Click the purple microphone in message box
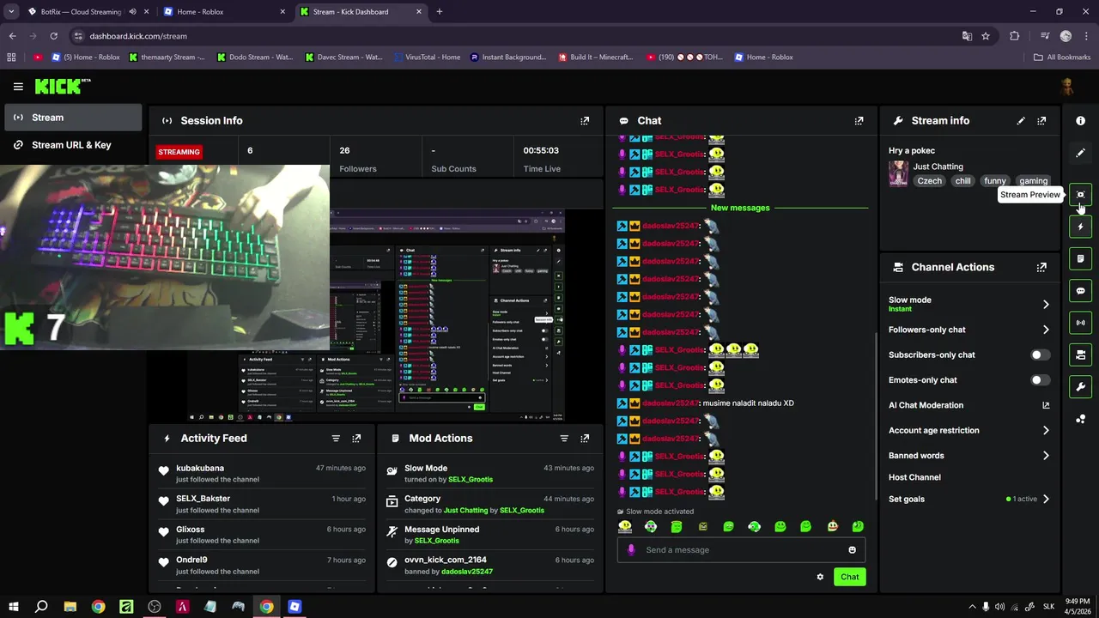Viewport: 1099px width, 618px height. click(631, 550)
